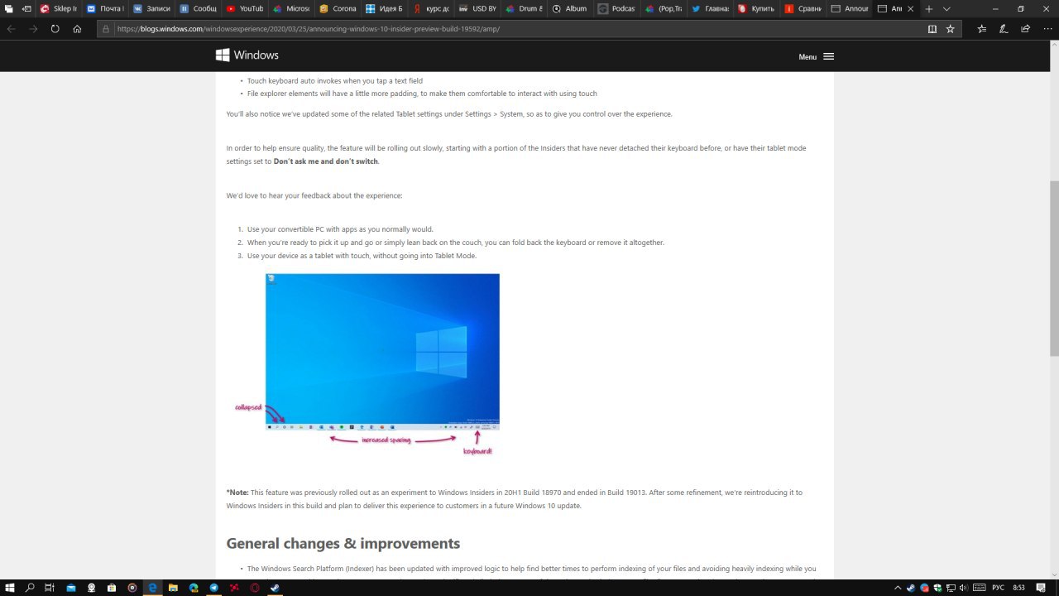Share this page via share icon

[x=1026, y=28]
